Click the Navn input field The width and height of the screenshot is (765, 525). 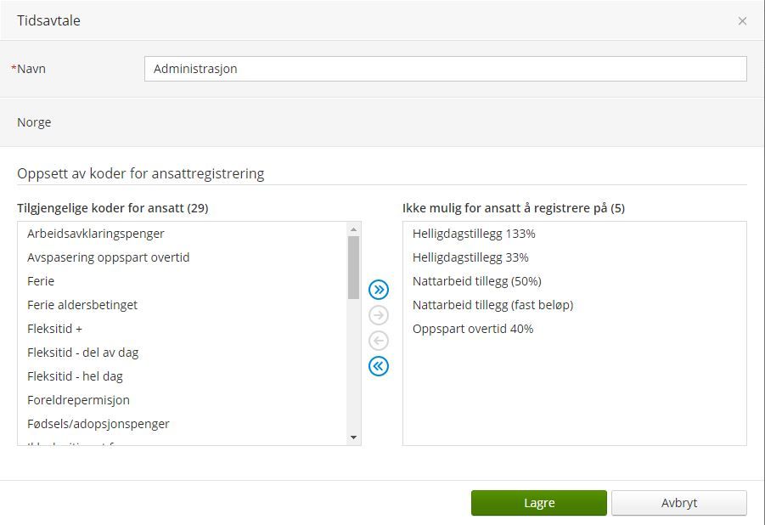tap(446, 69)
